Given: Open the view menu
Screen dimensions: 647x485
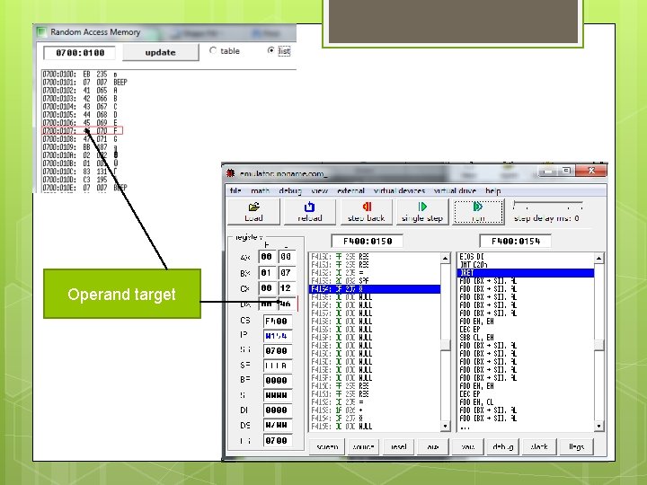Looking at the screenshot, I should coord(319,190).
